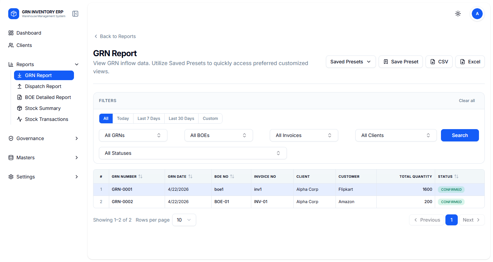Open the Saved Presets dropdown
Viewport: 493px width, 262px height.
click(x=351, y=62)
